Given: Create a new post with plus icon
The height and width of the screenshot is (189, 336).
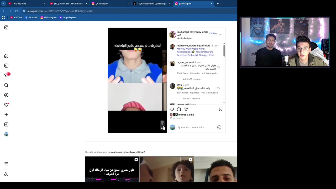Looking at the screenshot, I should tap(6, 115).
